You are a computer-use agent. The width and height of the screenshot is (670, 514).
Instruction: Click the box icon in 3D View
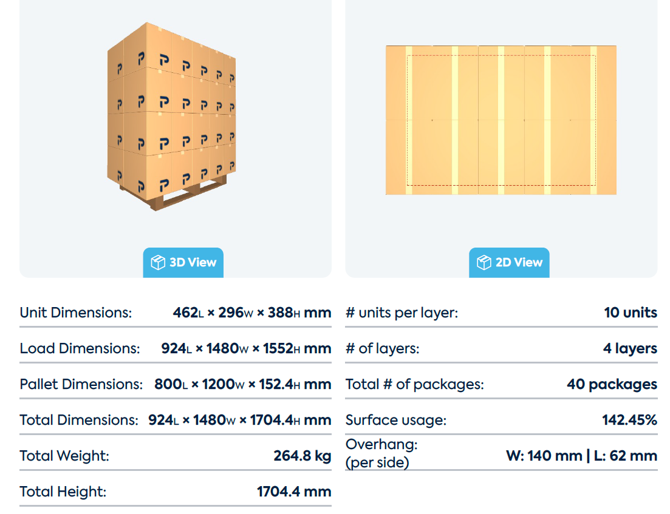pos(158,262)
